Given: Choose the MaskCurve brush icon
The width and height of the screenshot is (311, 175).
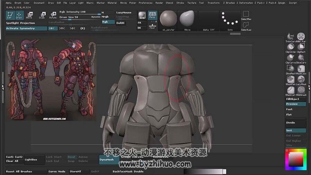Looking at the screenshot, I should [x=291, y=91].
